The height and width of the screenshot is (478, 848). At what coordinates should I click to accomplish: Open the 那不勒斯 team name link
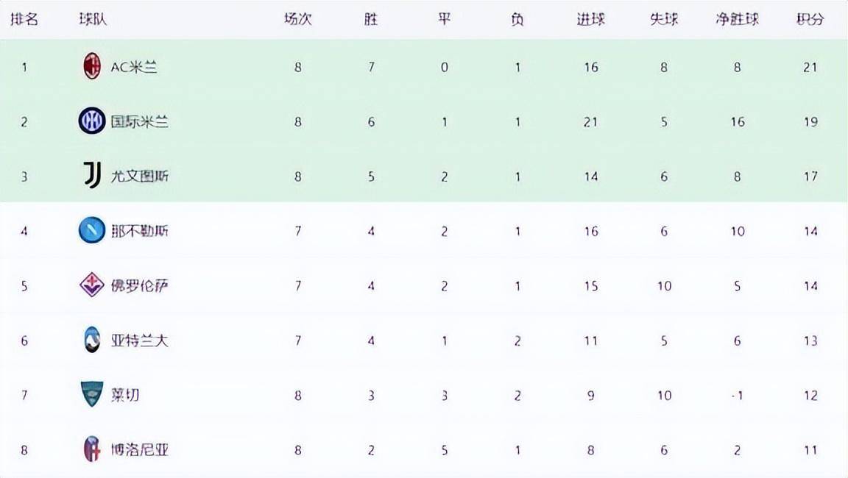tap(140, 231)
